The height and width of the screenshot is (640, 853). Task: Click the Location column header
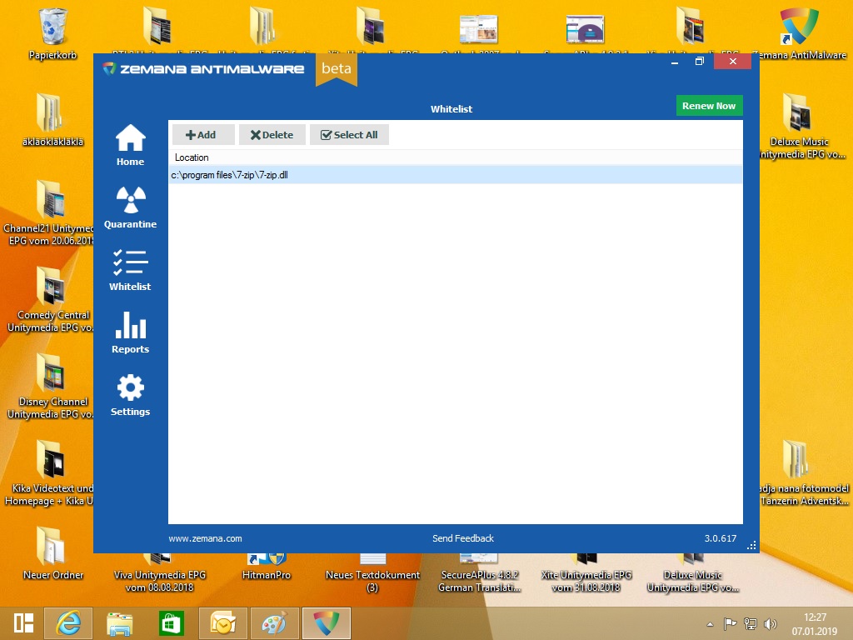pos(192,157)
